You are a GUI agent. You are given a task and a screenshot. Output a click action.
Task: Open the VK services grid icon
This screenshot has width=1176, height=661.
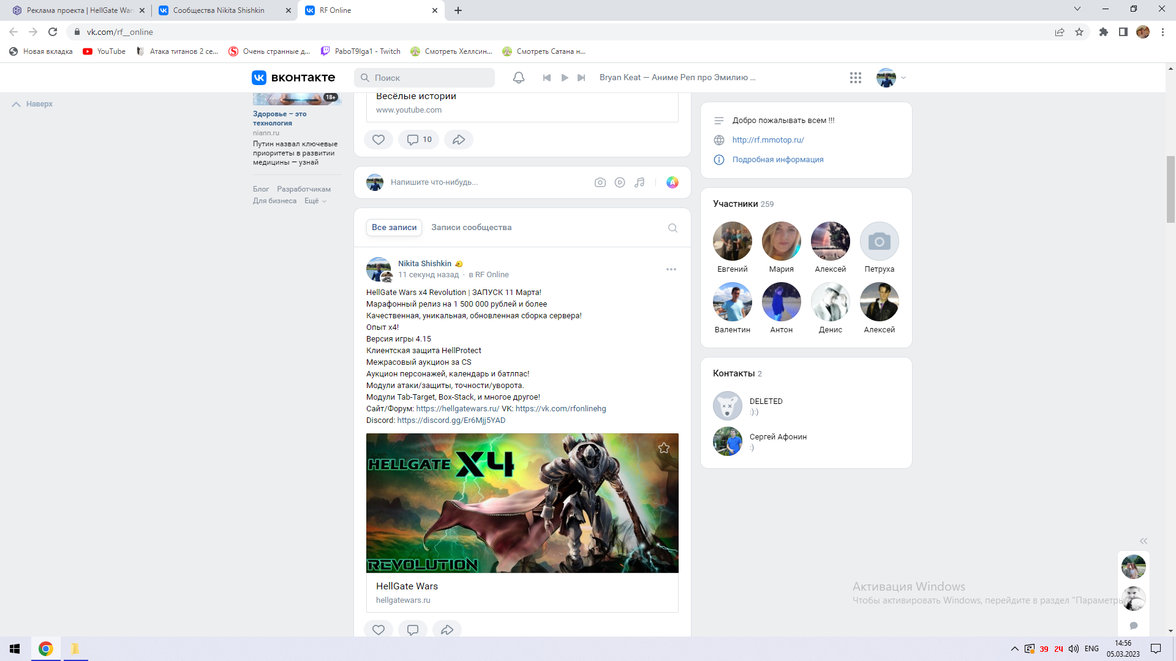(856, 78)
